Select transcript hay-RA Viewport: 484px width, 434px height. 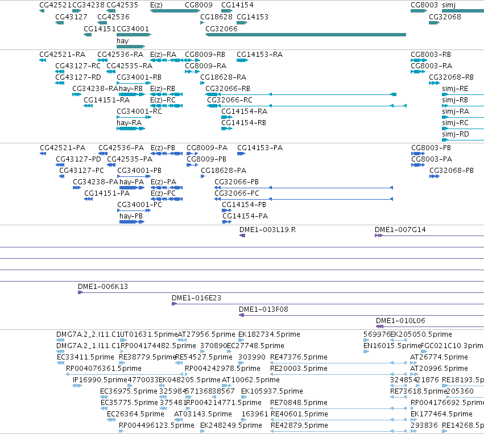pyautogui.click(x=129, y=122)
